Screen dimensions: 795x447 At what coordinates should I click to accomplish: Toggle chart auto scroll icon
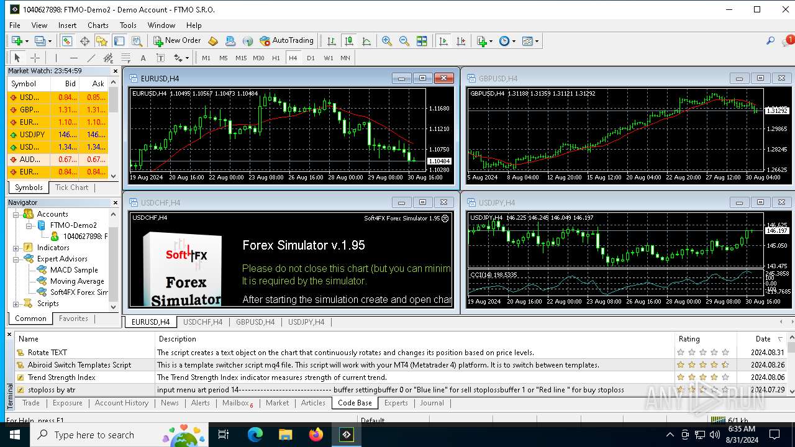click(443, 41)
